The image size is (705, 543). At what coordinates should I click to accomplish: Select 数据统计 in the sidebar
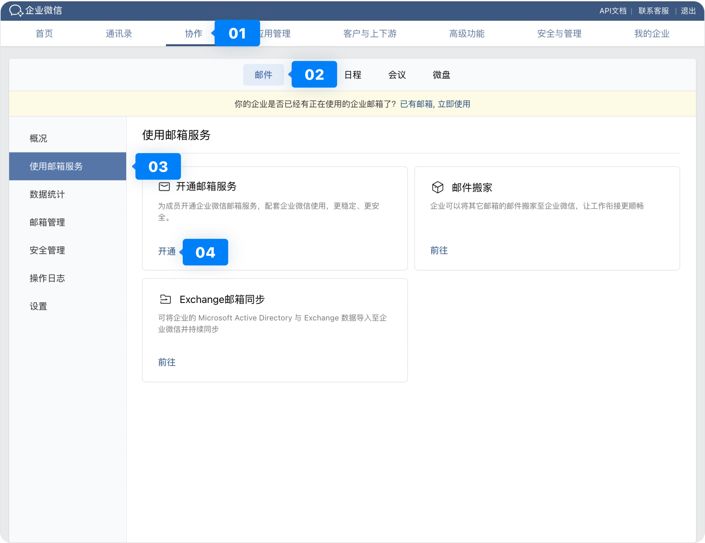tap(47, 194)
